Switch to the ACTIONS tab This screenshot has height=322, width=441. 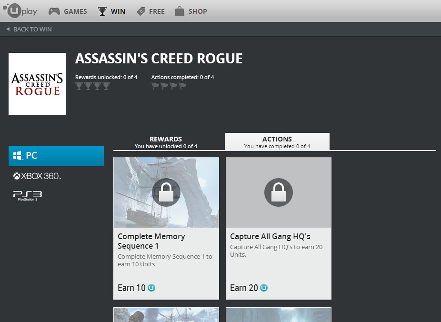click(x=277, y=141)
